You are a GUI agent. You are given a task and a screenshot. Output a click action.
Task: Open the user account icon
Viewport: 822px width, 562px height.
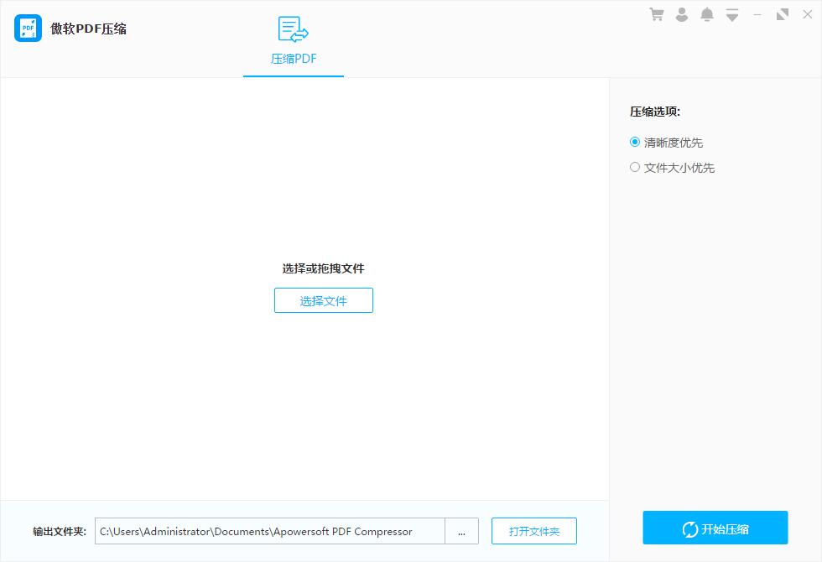tap(682, 14)
